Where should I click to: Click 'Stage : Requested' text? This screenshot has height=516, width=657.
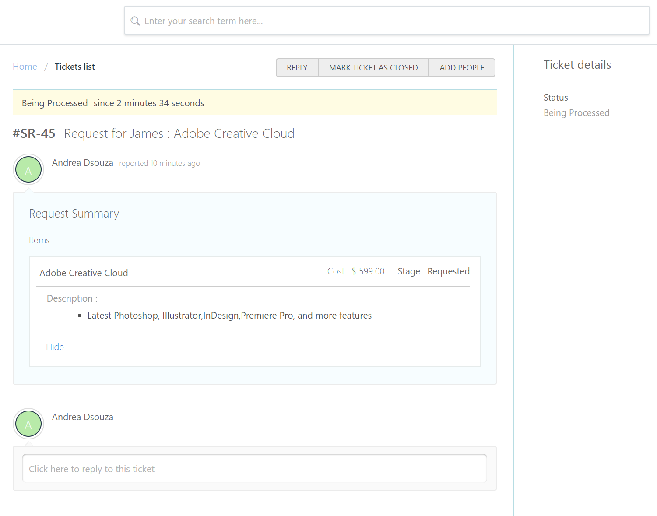(x=433, y=271)
